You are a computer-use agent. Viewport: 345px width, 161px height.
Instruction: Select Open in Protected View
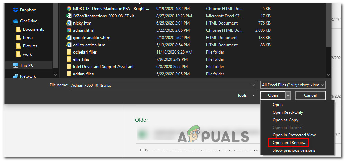pyautogui.click(x=294, y=135)
